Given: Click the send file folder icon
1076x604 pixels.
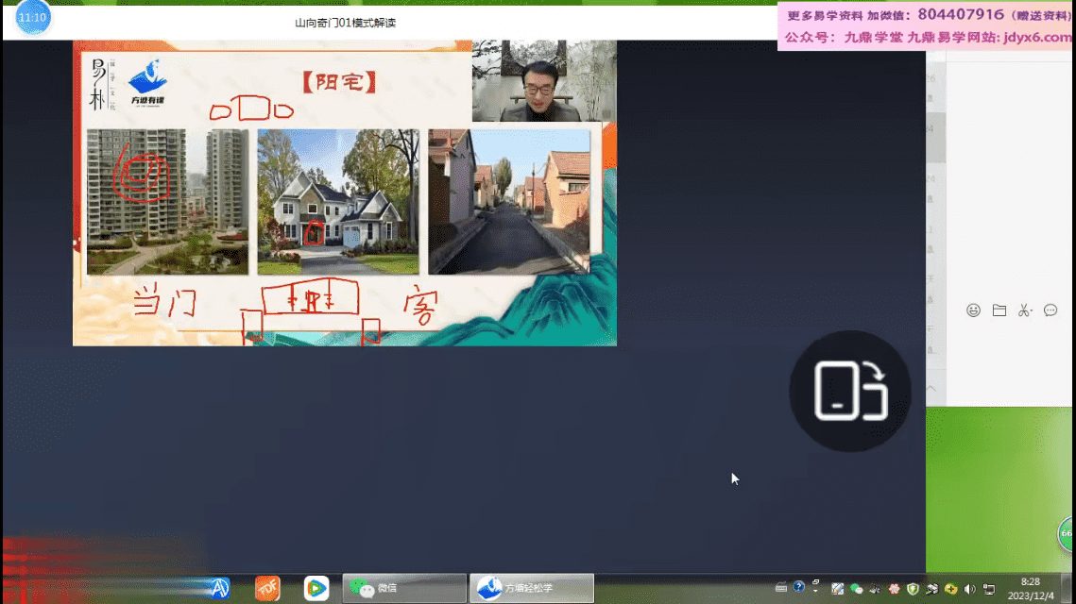Looking at the screenshot, I should pyautogui.click(x=999, y=310).
